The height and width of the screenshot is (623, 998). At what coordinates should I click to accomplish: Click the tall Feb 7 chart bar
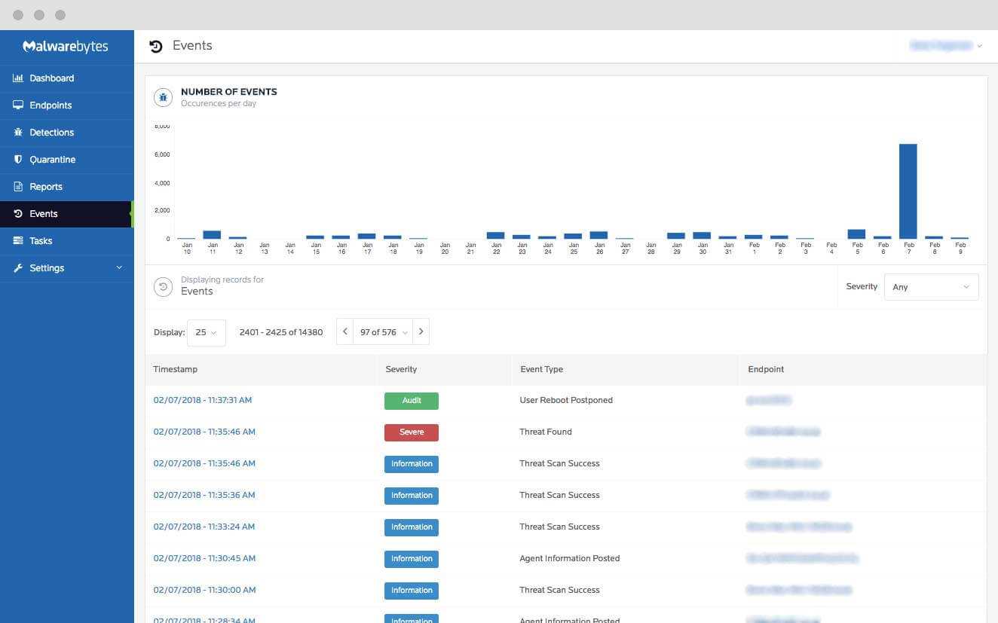click(908, 191)
